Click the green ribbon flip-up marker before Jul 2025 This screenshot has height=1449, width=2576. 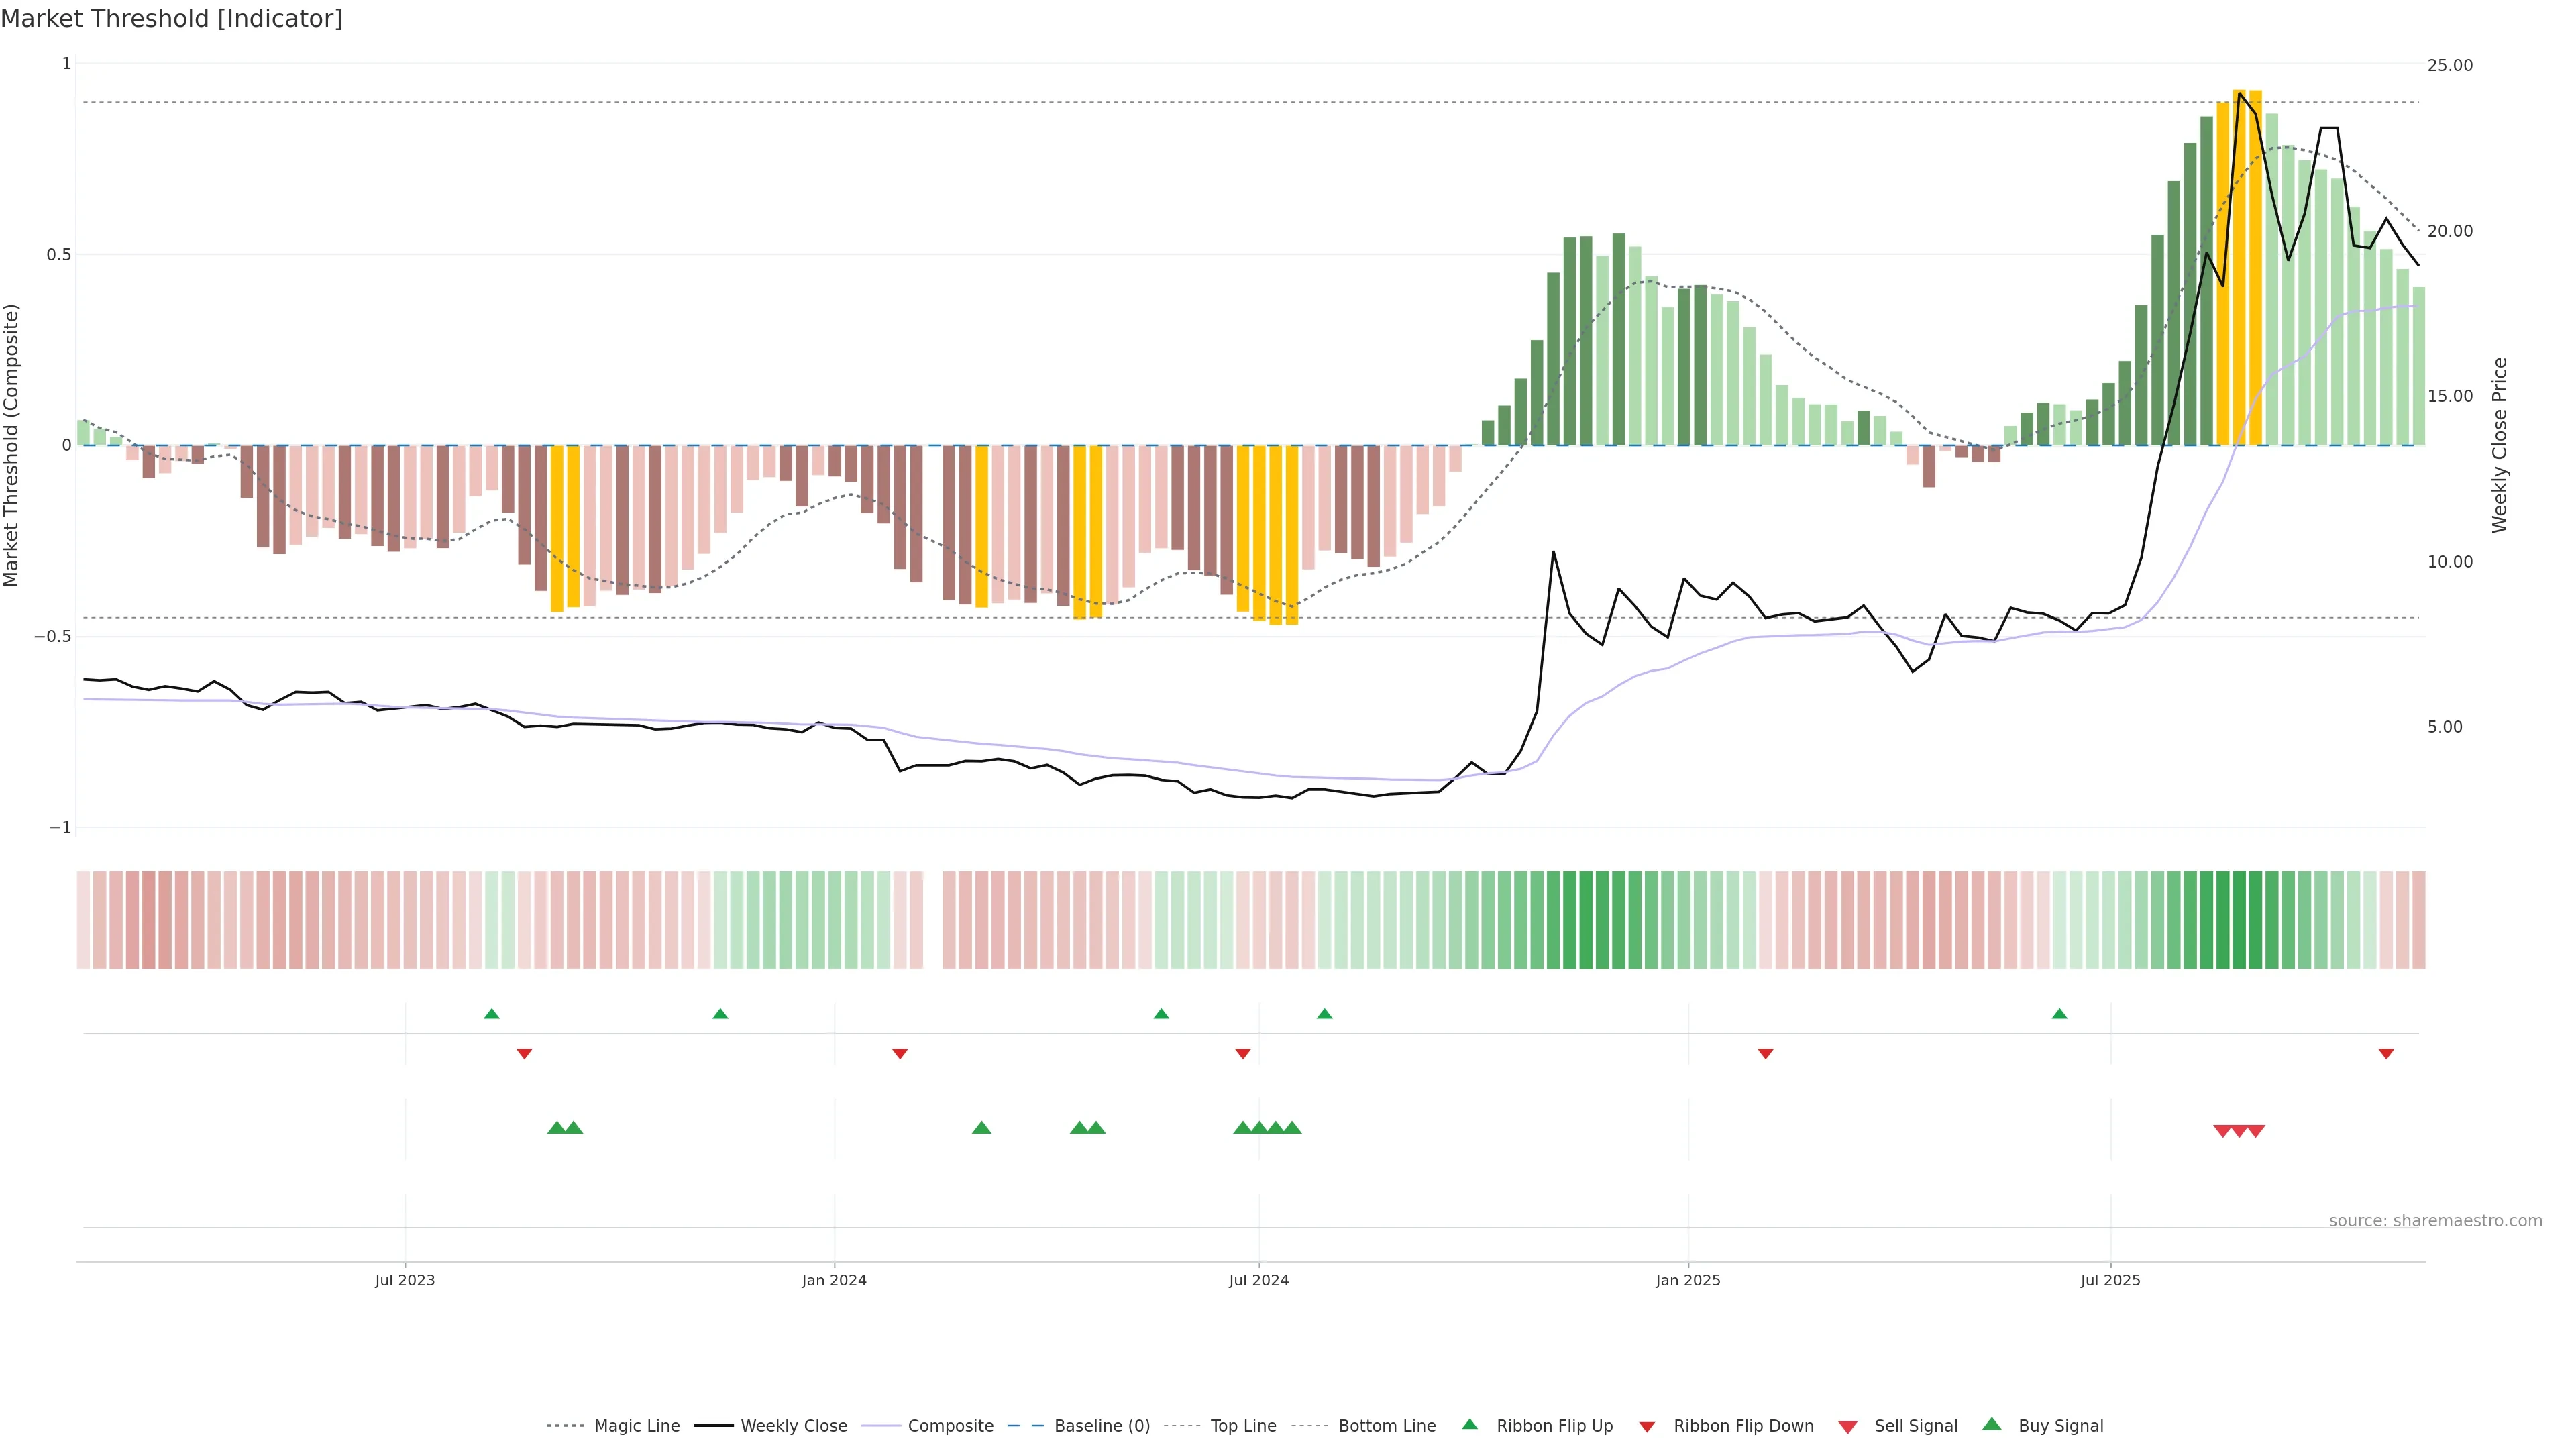click(2059, 1014)
